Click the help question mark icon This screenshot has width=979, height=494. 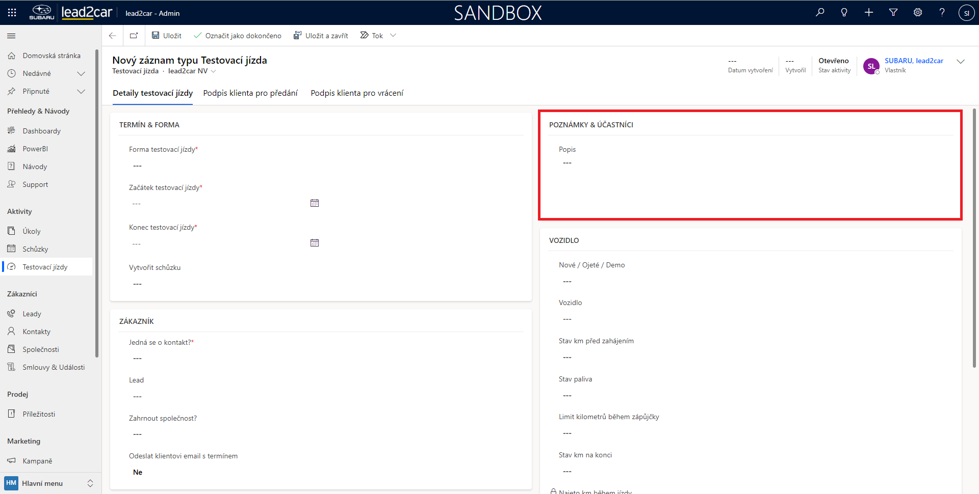click(x=942, y=13)
